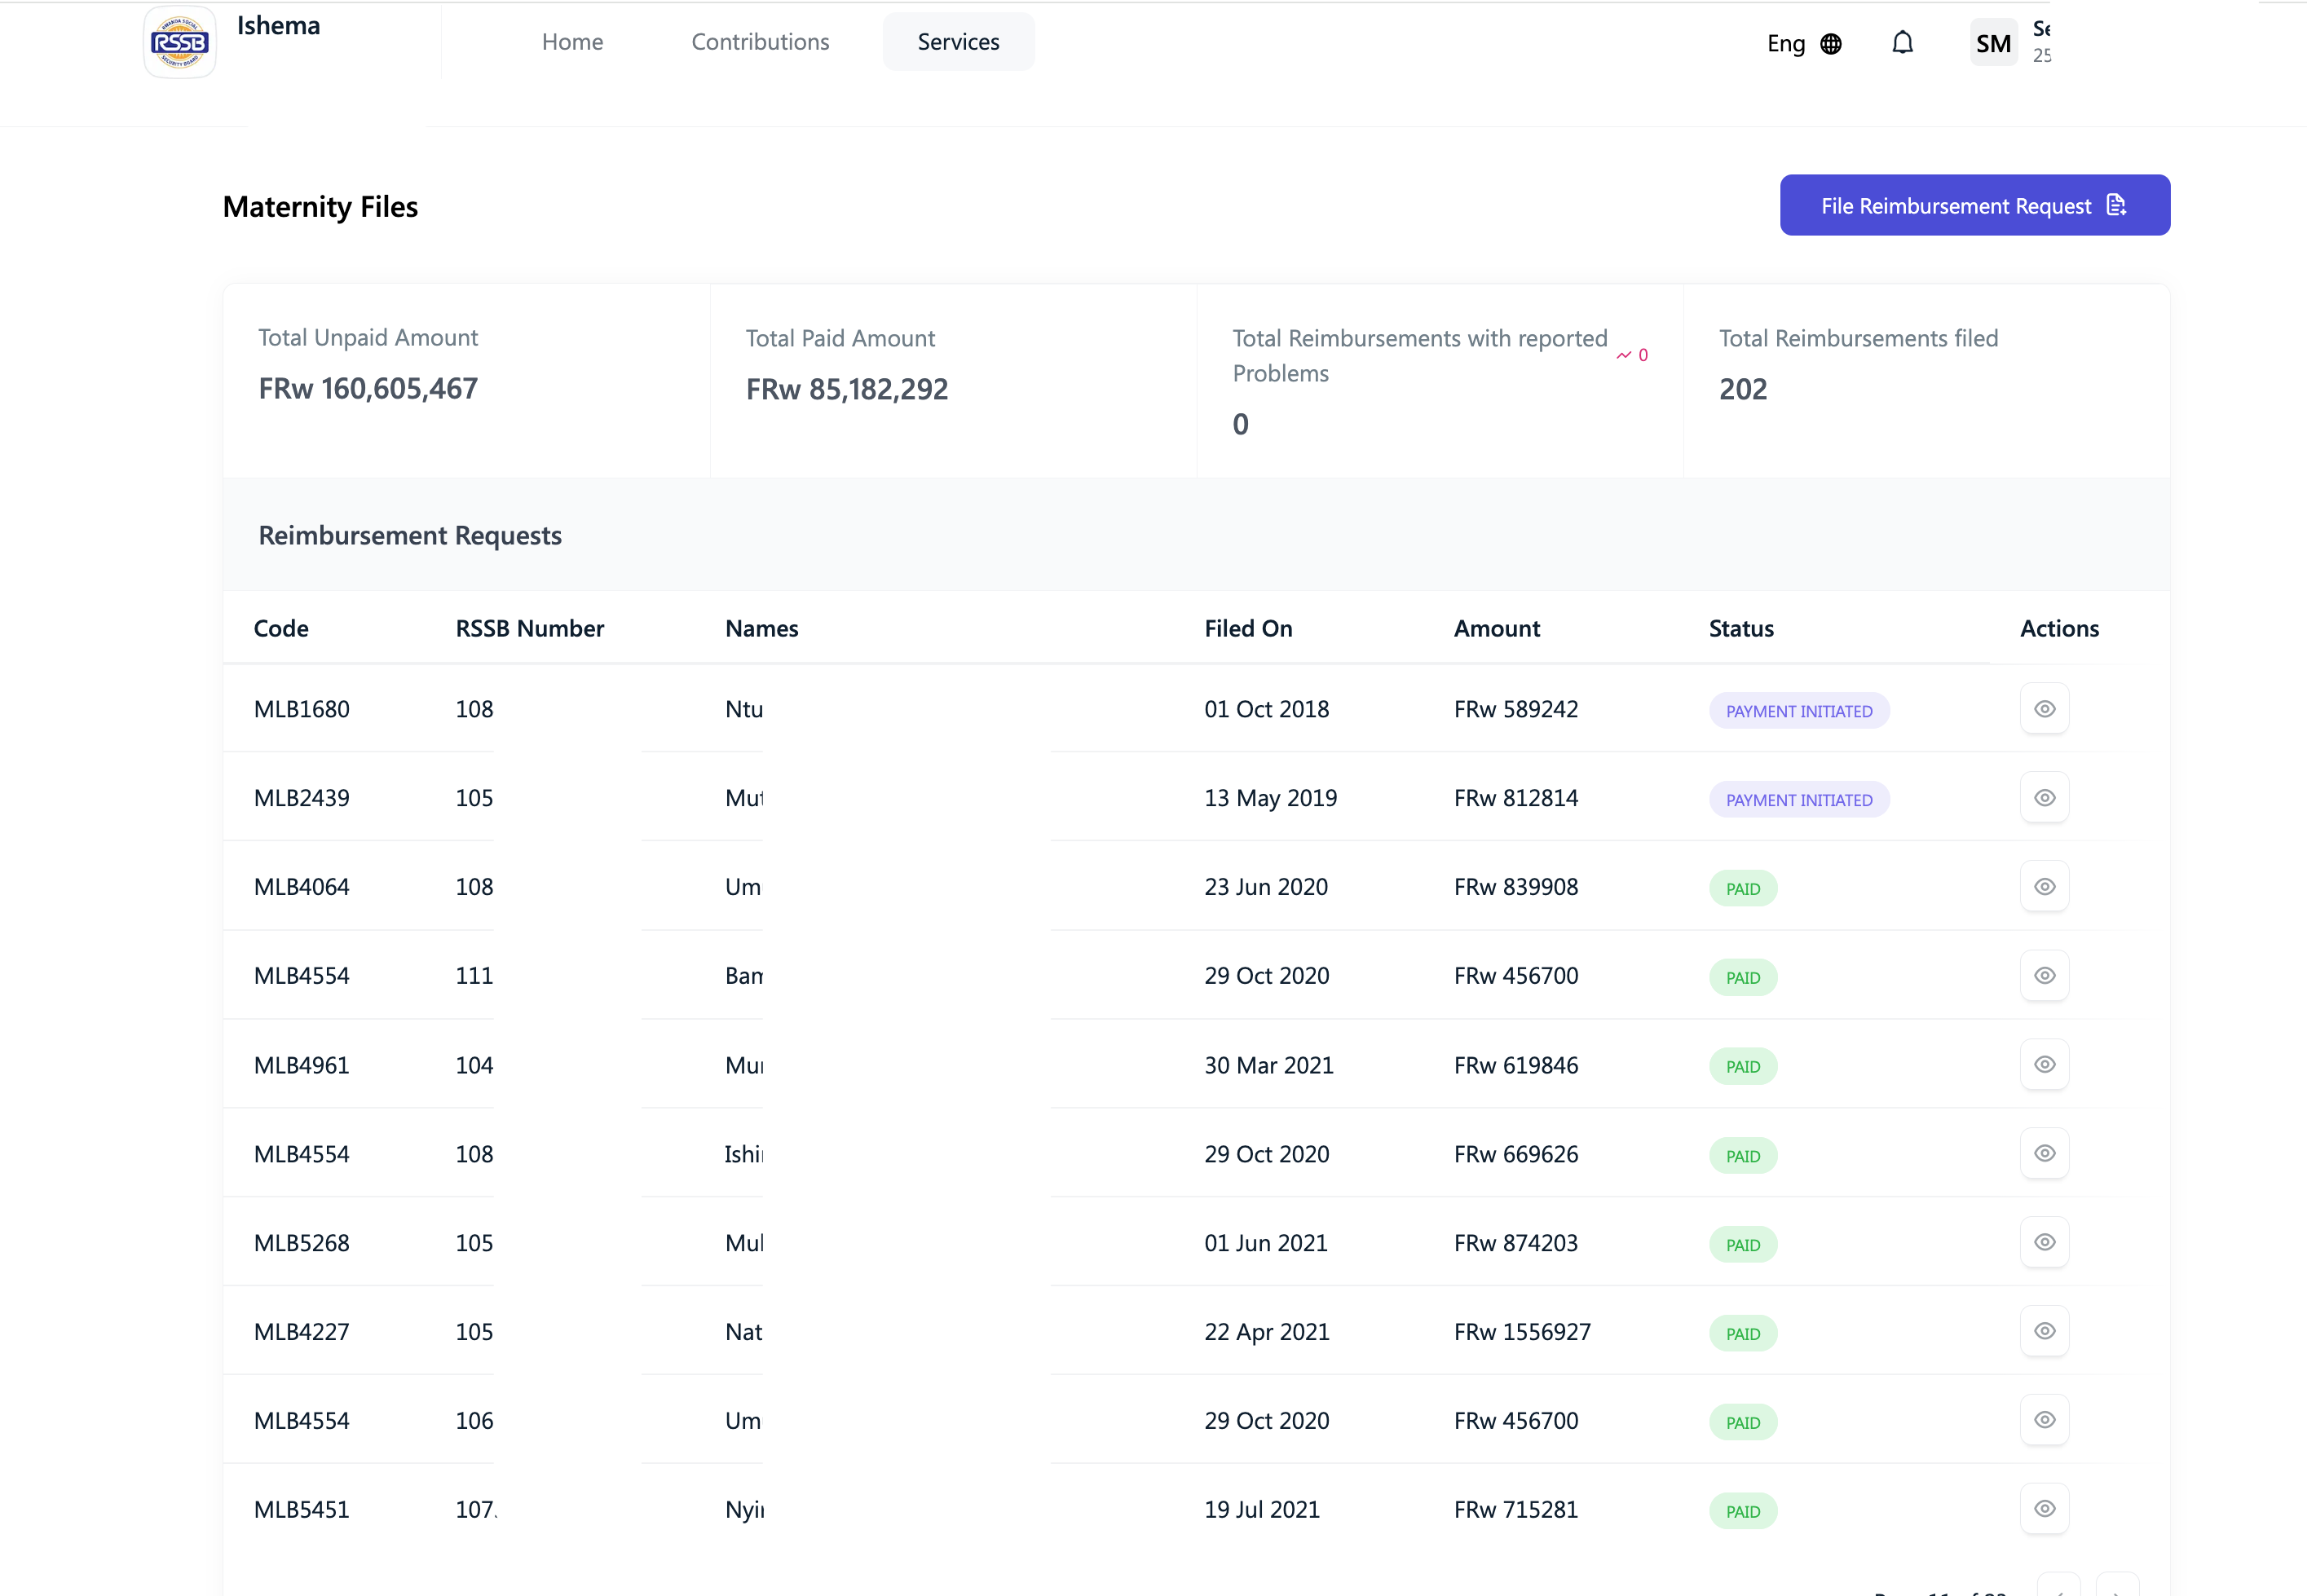View MLB5268 row with eye icon

point(2044,1243)
